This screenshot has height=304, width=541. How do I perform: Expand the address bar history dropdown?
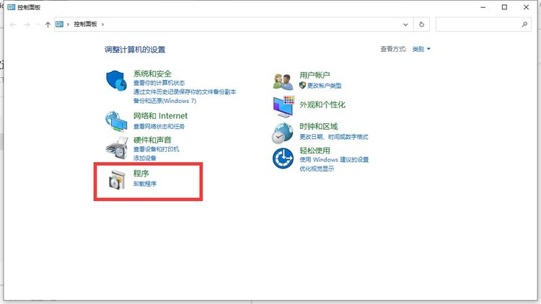(x=406, y=24)
